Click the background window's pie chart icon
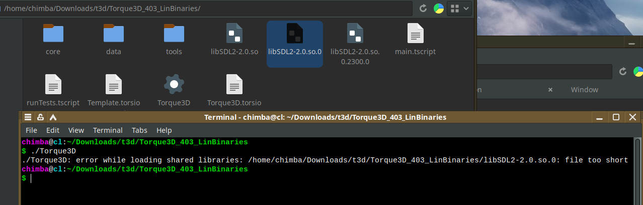This screenshot has width=643, height=205. [638, 71]
